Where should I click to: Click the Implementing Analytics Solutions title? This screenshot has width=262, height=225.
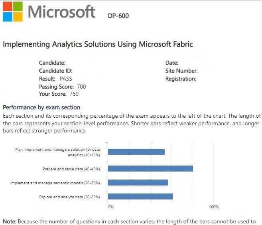click(98, 44)
